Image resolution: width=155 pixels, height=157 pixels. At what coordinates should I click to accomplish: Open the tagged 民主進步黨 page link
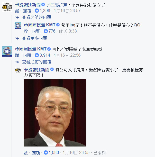[57, 5]
